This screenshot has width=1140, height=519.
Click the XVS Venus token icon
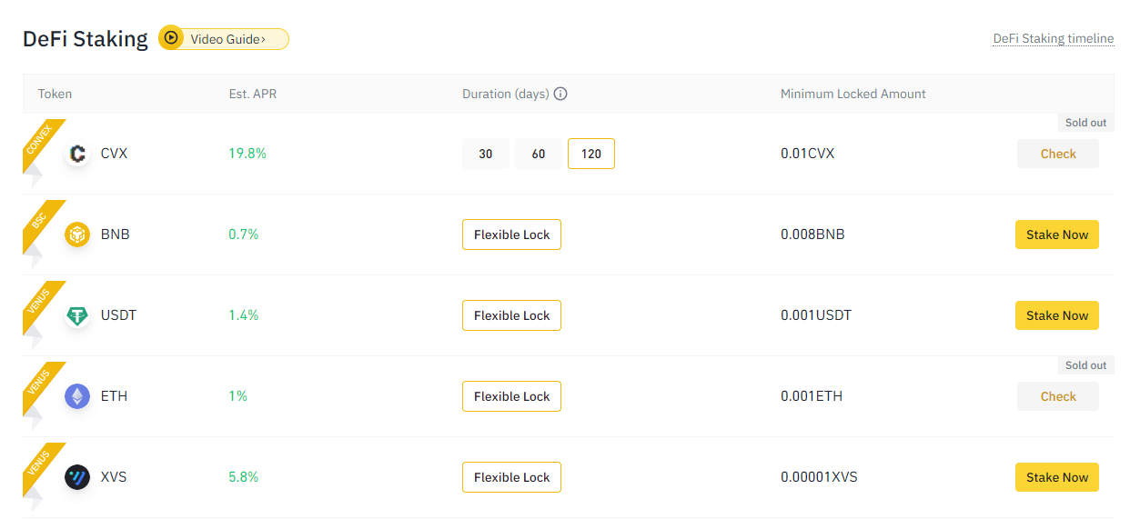point(77,477)
